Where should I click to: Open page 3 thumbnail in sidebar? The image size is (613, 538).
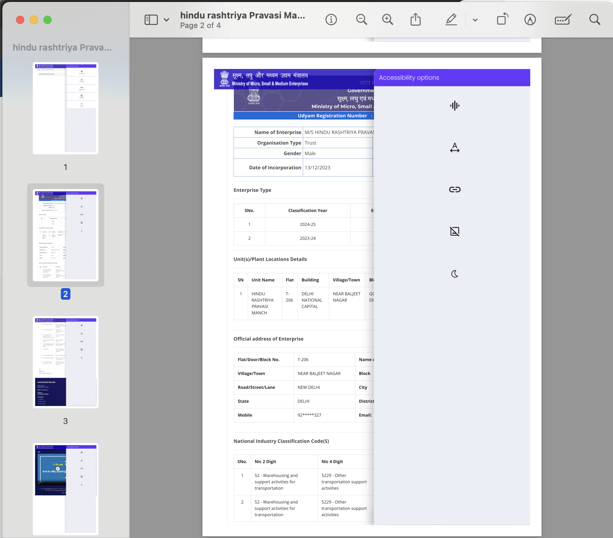point(66,362)
